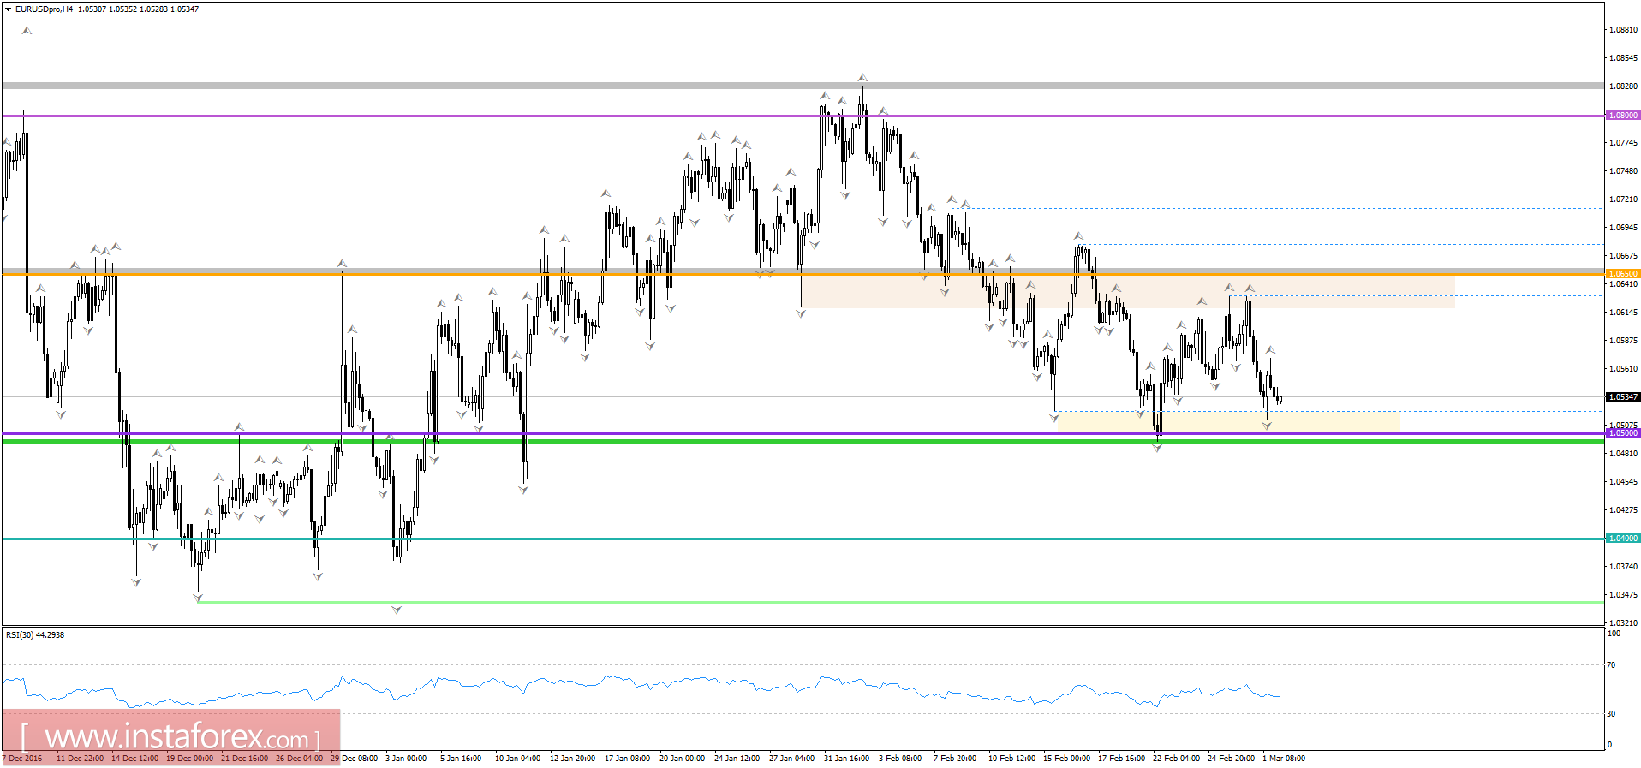Click the RSI(30) 44.2938 indicator label
Image resolution: width=1641 pixels, height=768 pixels.
click(35, 635)
